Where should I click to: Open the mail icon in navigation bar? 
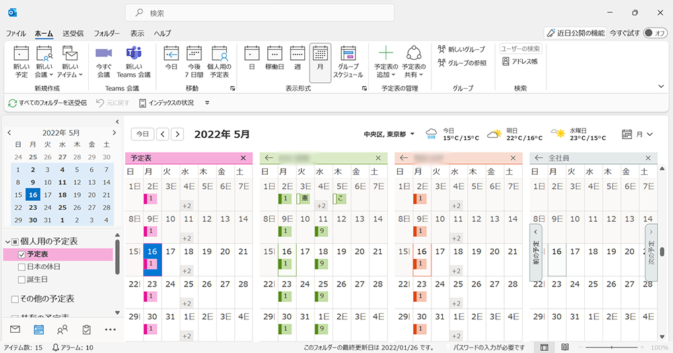15,329
